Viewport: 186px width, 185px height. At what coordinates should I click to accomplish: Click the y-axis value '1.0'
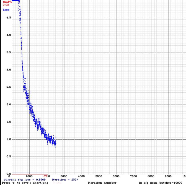(x=9, y=139)
